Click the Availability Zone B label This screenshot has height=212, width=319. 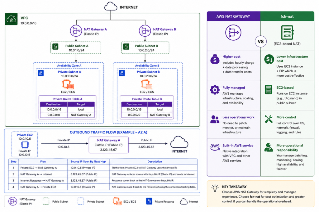point(147,66)
